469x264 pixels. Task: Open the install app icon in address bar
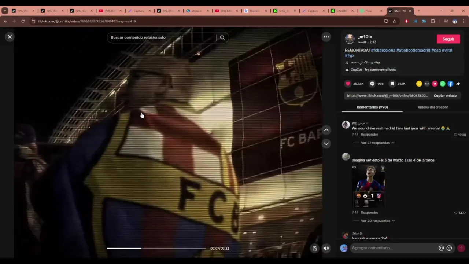point(386,21)
